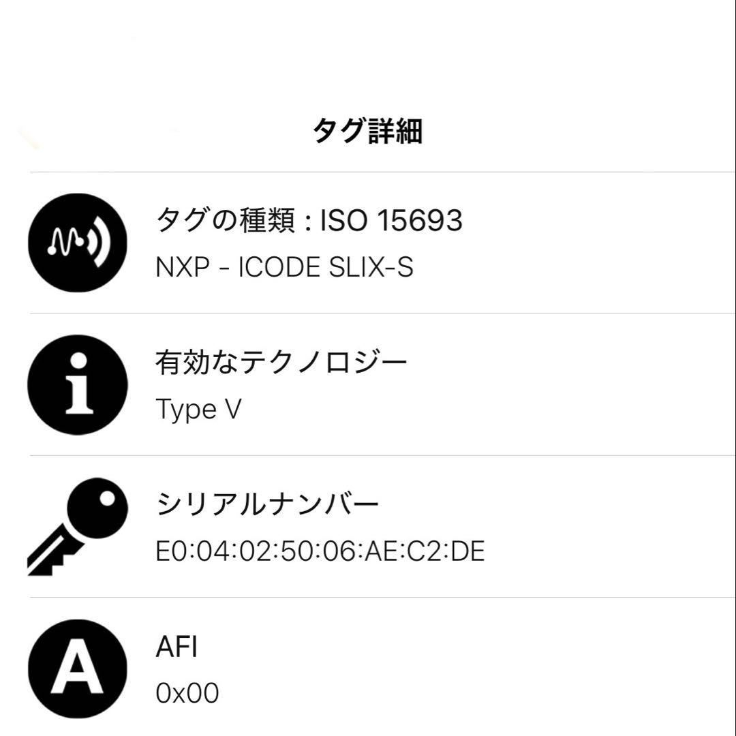The width and height of the screenshot is (736, 736).
Task: Tap the タグの種類 label text
Action: pyautogui.click(x=225, y=218)
